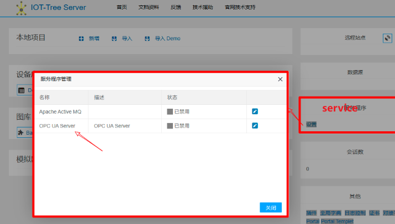Close the 服务程序管理 dialog with X
395x224 pixels.
tap(280, 79)
